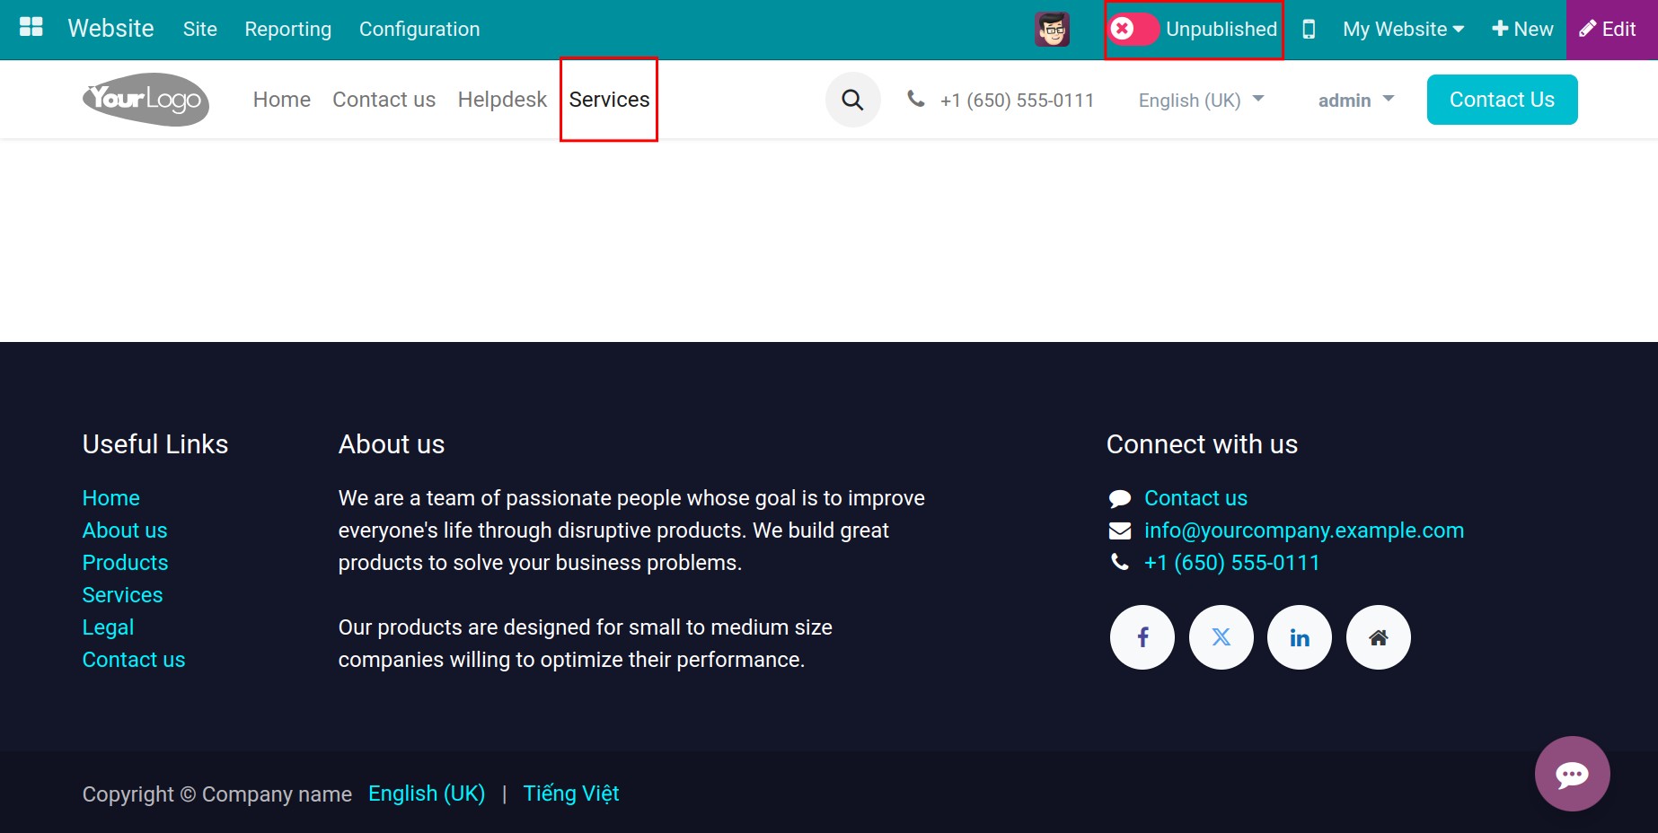Switch to mobile preview icon
This screenshot has width=1658, height=833.
(1309, 30)
